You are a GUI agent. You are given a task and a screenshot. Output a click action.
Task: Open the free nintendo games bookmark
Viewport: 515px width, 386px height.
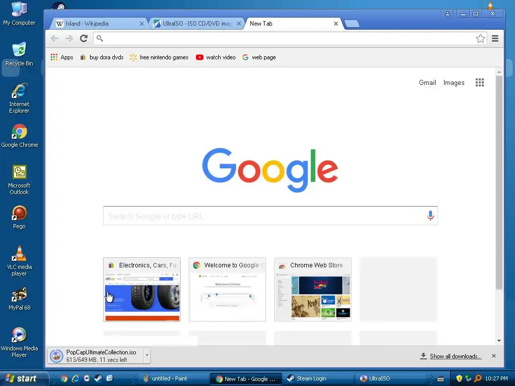tap(159, 57)
